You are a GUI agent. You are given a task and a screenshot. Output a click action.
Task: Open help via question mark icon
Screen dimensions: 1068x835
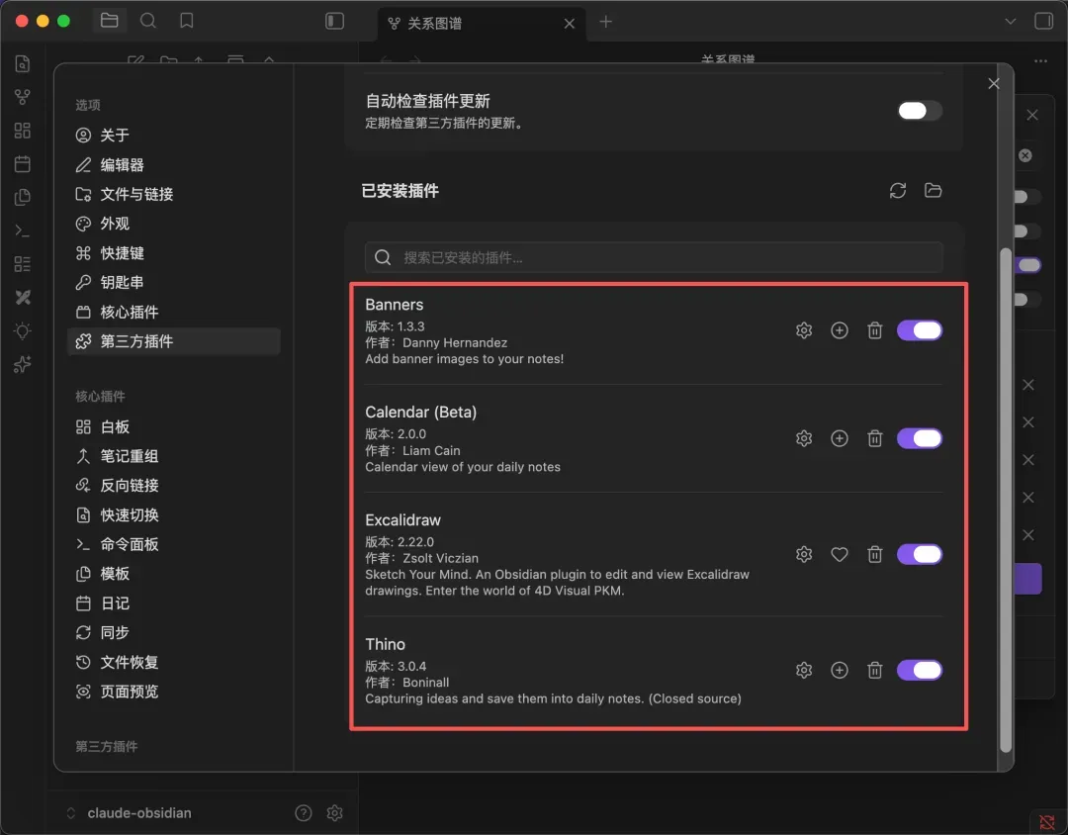pyautogui.click(x=304, y=812)
